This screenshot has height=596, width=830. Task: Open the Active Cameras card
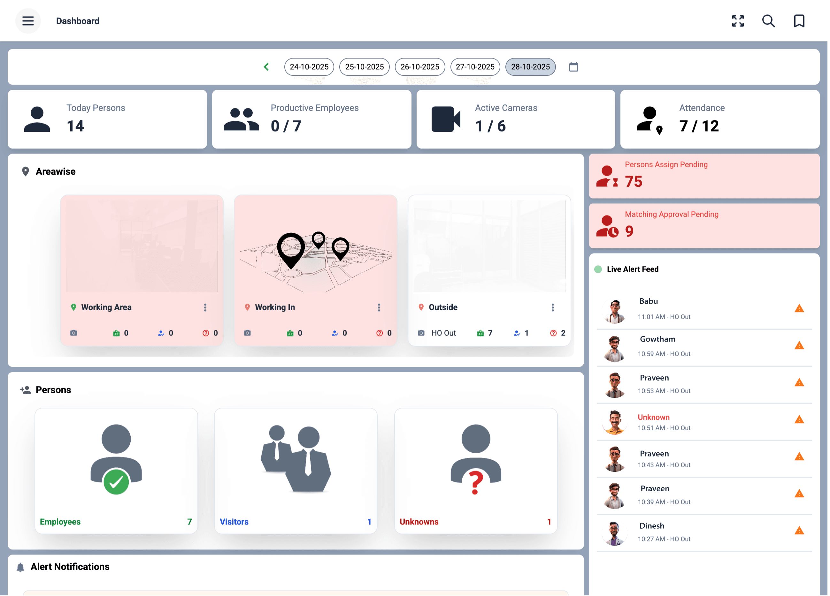click(517, 120)
